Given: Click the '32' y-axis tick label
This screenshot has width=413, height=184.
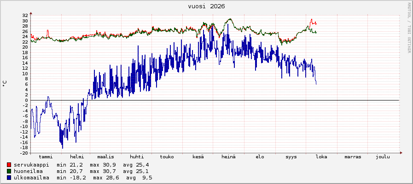Looking at the screenshot, I should pyautogui.click(x=25, y=16).
